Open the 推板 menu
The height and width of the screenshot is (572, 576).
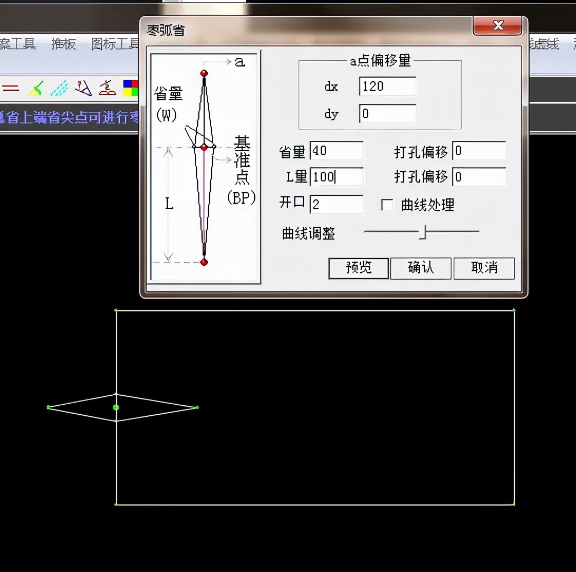coord(63,44)
